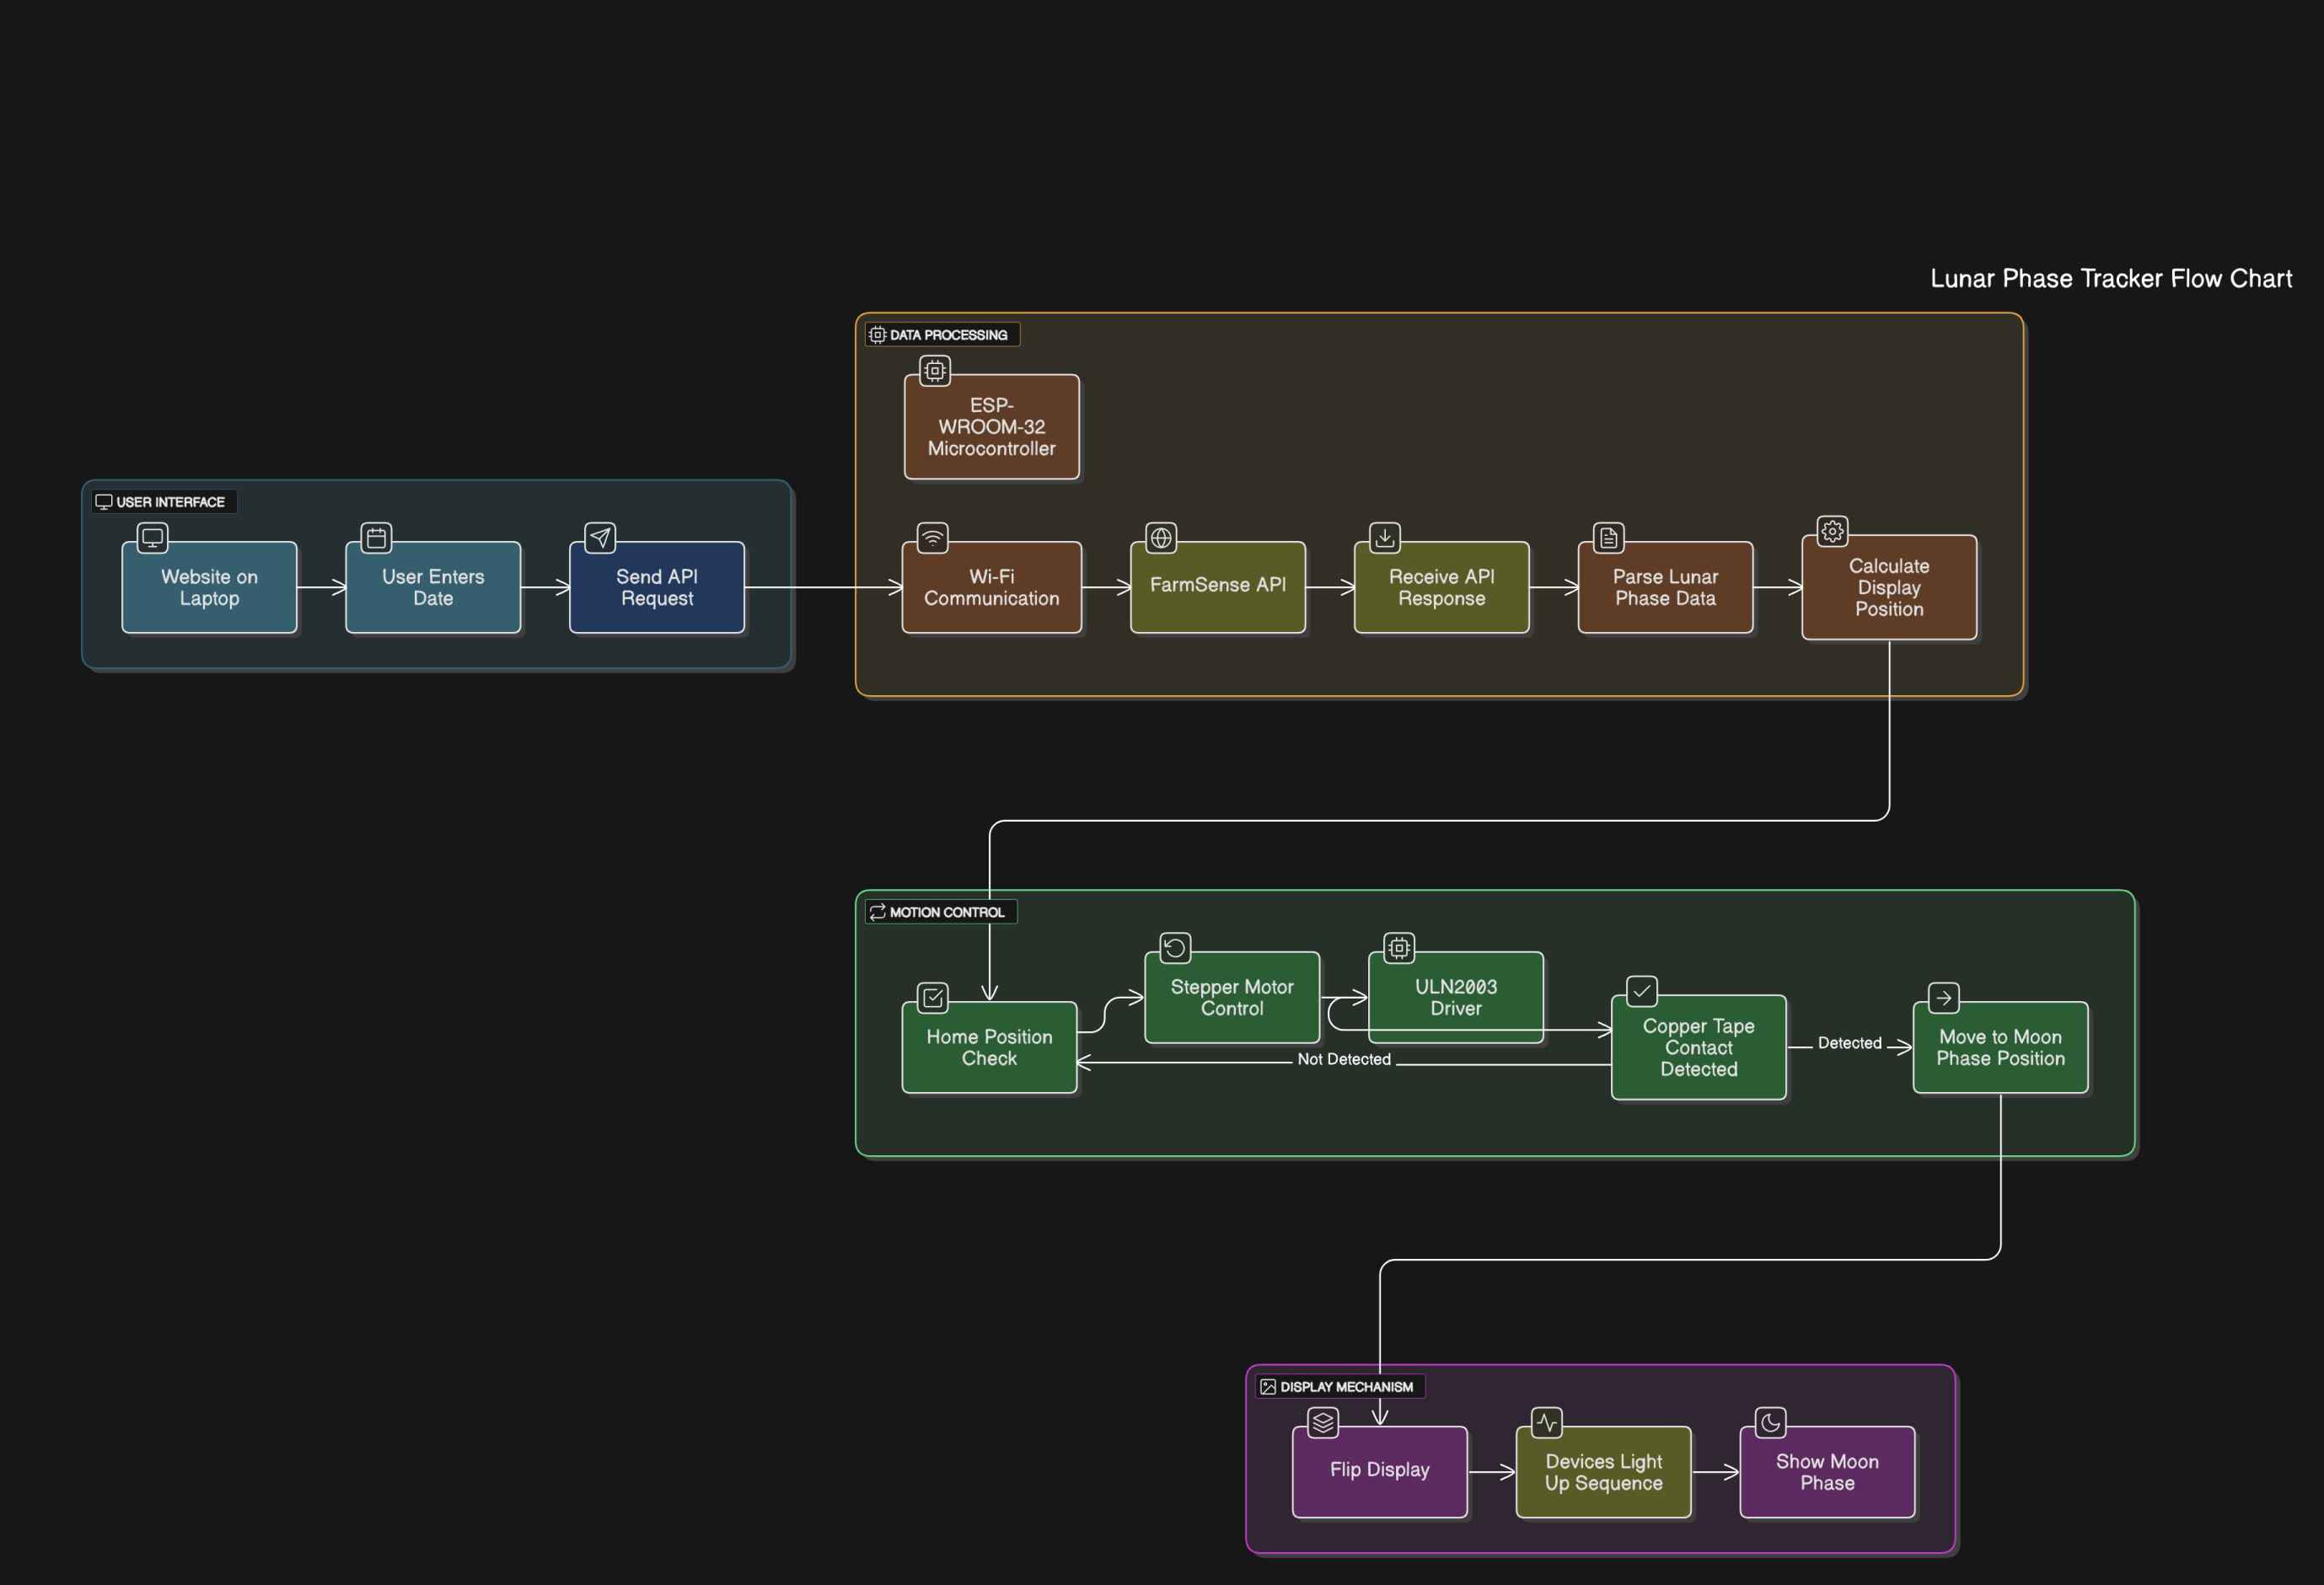The image size is (2324, 1585).
Task: Select the Send API Request node
Action: click(657, 587)
